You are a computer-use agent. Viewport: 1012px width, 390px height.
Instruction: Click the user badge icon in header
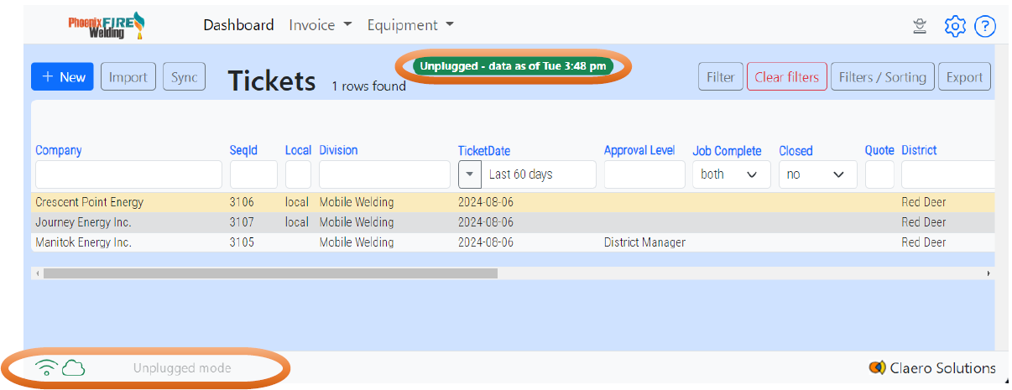(x=920, y=26)
